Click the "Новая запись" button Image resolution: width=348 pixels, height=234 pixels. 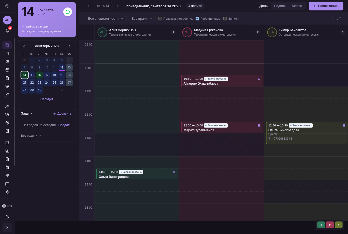326,6
